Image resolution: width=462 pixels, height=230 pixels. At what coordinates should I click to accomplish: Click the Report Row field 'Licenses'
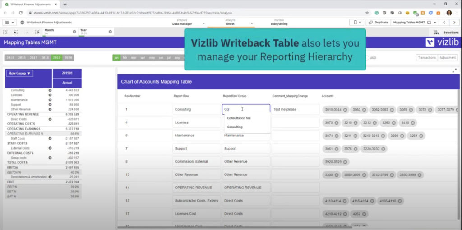(x=197, y=122)
